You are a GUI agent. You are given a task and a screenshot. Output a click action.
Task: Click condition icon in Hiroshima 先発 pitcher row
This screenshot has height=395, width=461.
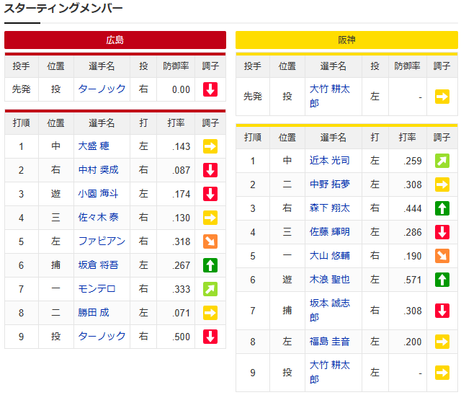(210, 89)
